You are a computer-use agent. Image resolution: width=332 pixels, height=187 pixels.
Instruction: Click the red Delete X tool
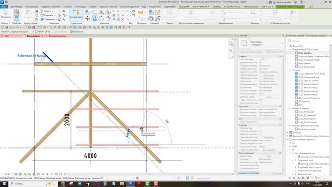(x=122, y=19)
